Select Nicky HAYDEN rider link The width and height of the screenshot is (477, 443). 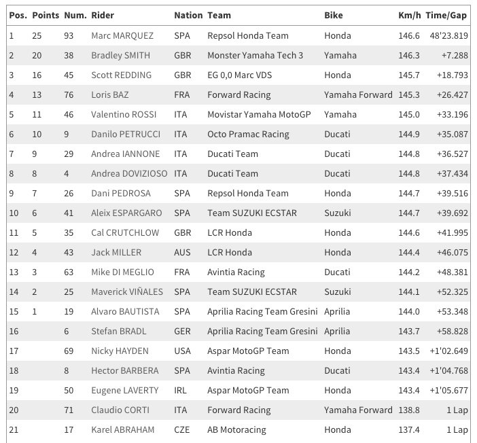(120, 351)
